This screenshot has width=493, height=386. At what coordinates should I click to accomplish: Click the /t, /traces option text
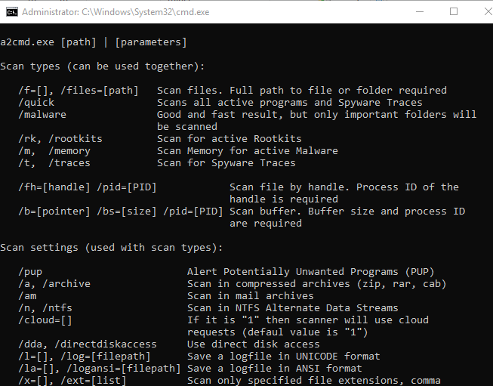tap(54, 163)
